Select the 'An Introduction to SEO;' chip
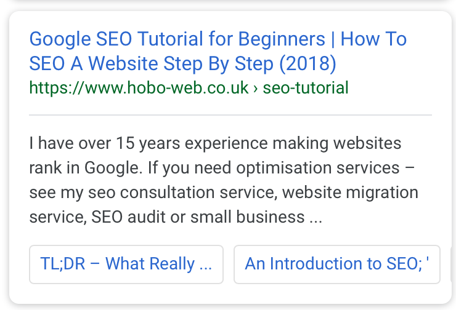Viewport: 456px width, 310px height. tap(337, 264)
